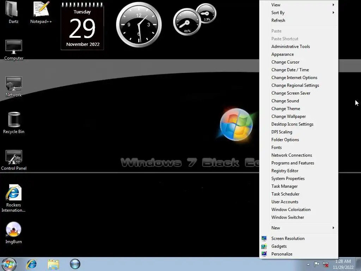The height and width of the screenshot is (271, 361).
Task: Select DPI Scaling
Action: pos(299,132)
